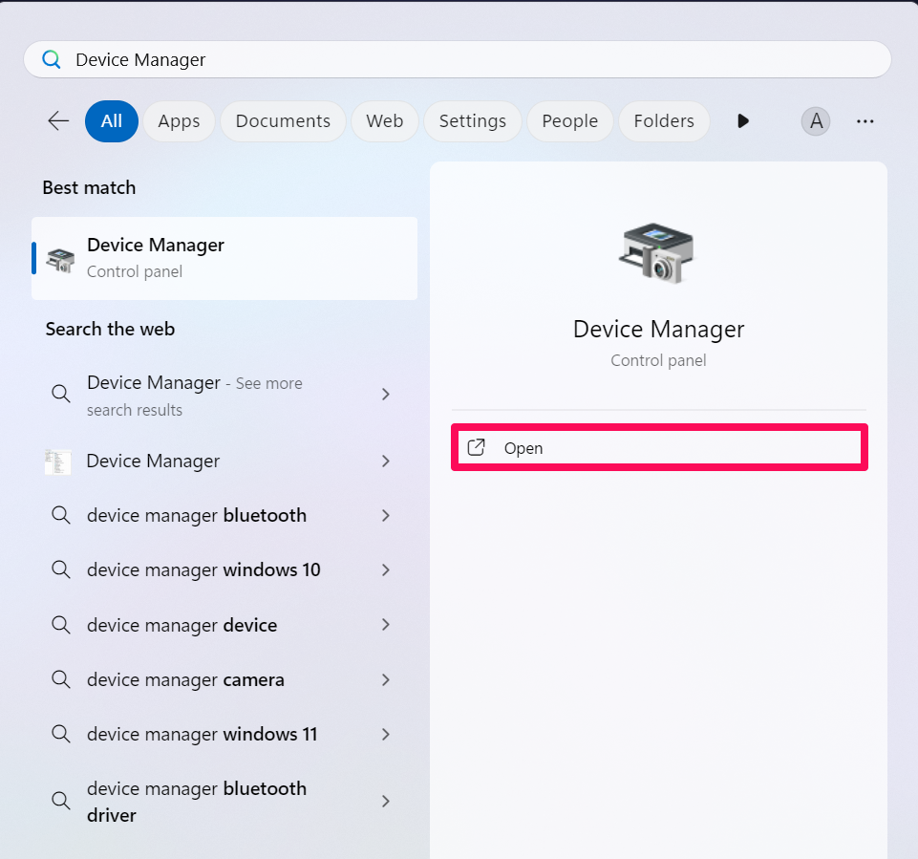Expand chevron for device manager bluetooth driver
This screenshot has height=859, width=918.
[385, 801]
